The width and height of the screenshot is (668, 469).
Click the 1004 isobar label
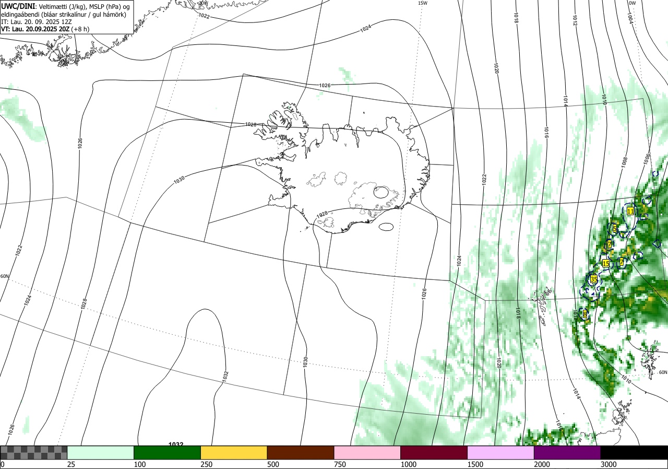click(x=629, y=19)
